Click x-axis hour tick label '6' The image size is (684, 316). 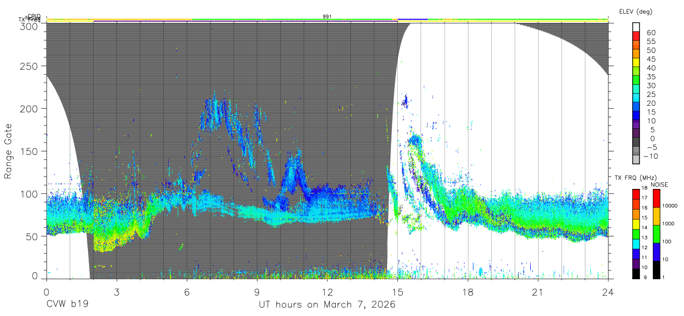pyautogui.click(x=187, y=292)
